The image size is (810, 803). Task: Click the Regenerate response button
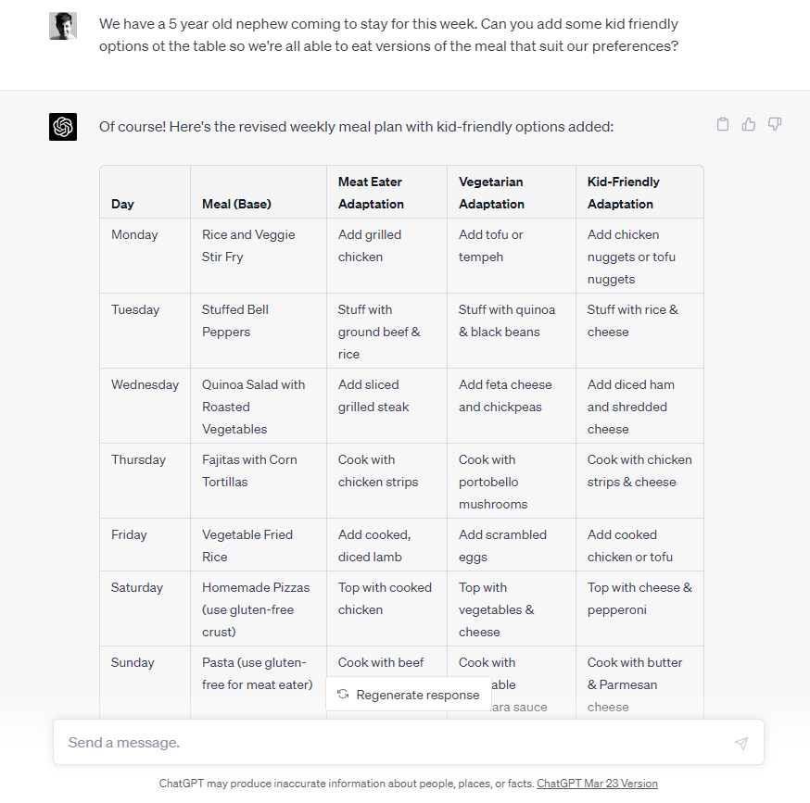click(x=408, y=695)
